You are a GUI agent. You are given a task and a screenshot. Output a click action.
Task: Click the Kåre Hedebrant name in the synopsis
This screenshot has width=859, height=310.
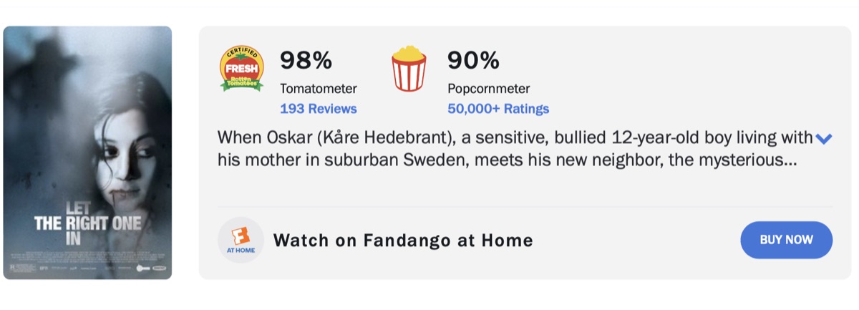pos(389,137)
